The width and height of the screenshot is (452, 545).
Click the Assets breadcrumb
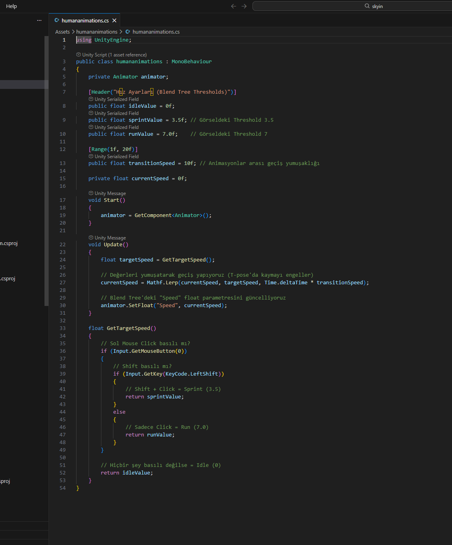[x=63, y=32]
